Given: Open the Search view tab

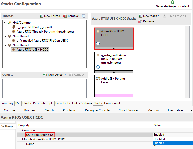Looking at the screenshot, I should coord(49,110).
